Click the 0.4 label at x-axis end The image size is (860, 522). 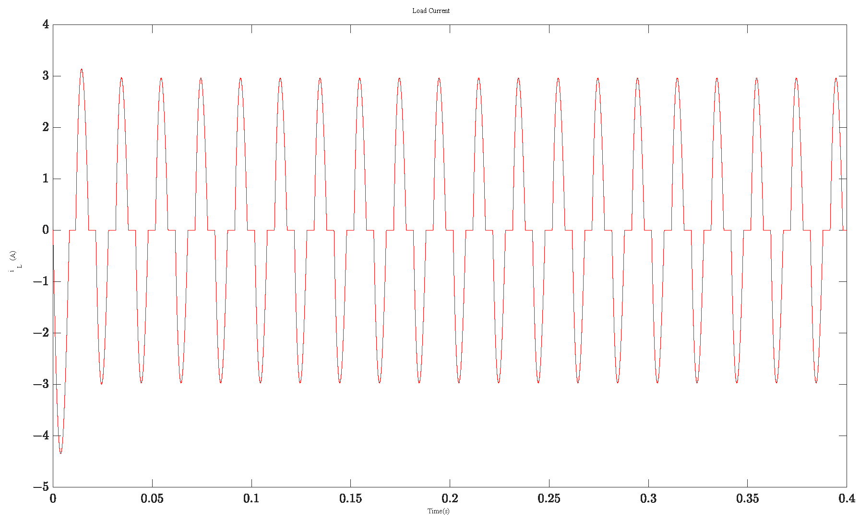(x=846, y=498)
